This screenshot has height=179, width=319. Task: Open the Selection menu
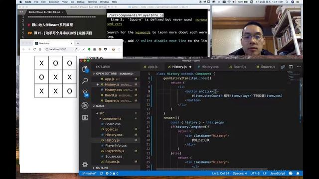pos(54,2)
